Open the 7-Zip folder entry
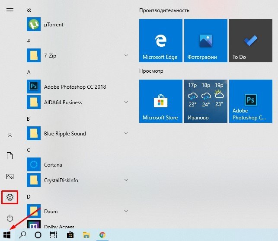The width and height of the screenshot is (278, 241). 78,55
